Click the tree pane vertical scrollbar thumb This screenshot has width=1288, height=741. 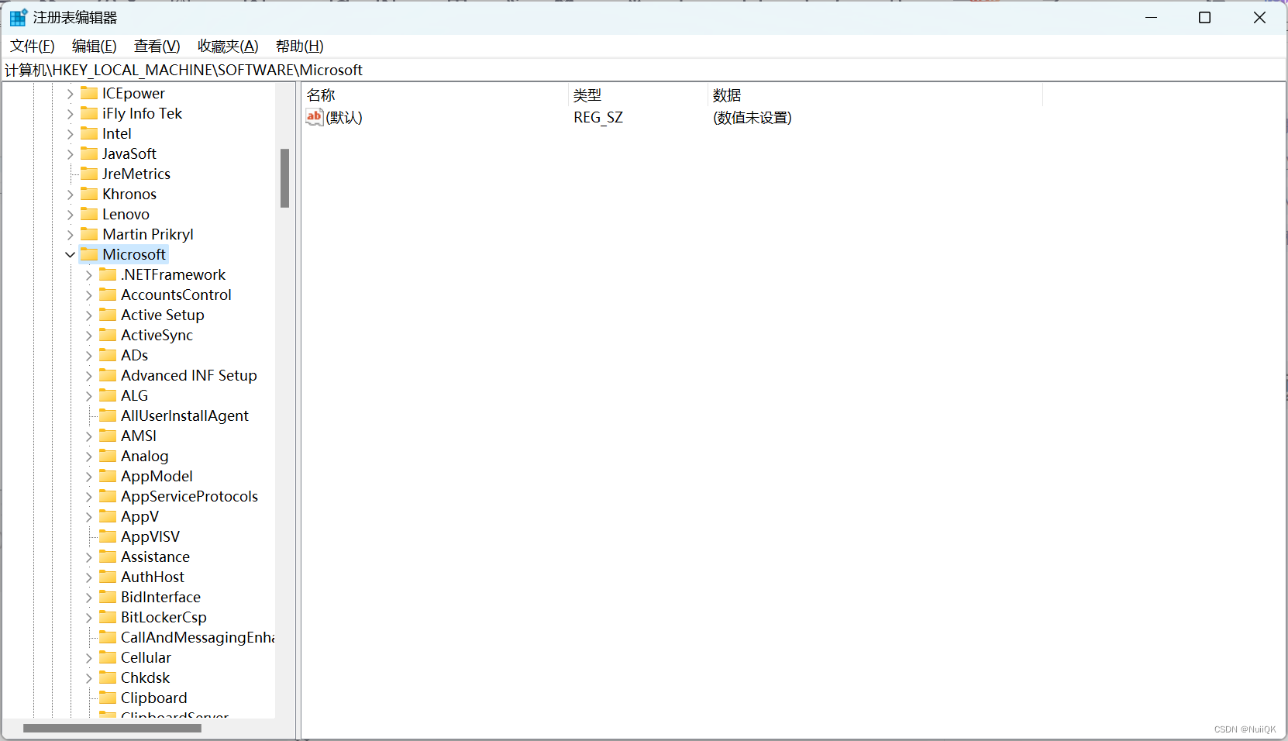point(284,178)
